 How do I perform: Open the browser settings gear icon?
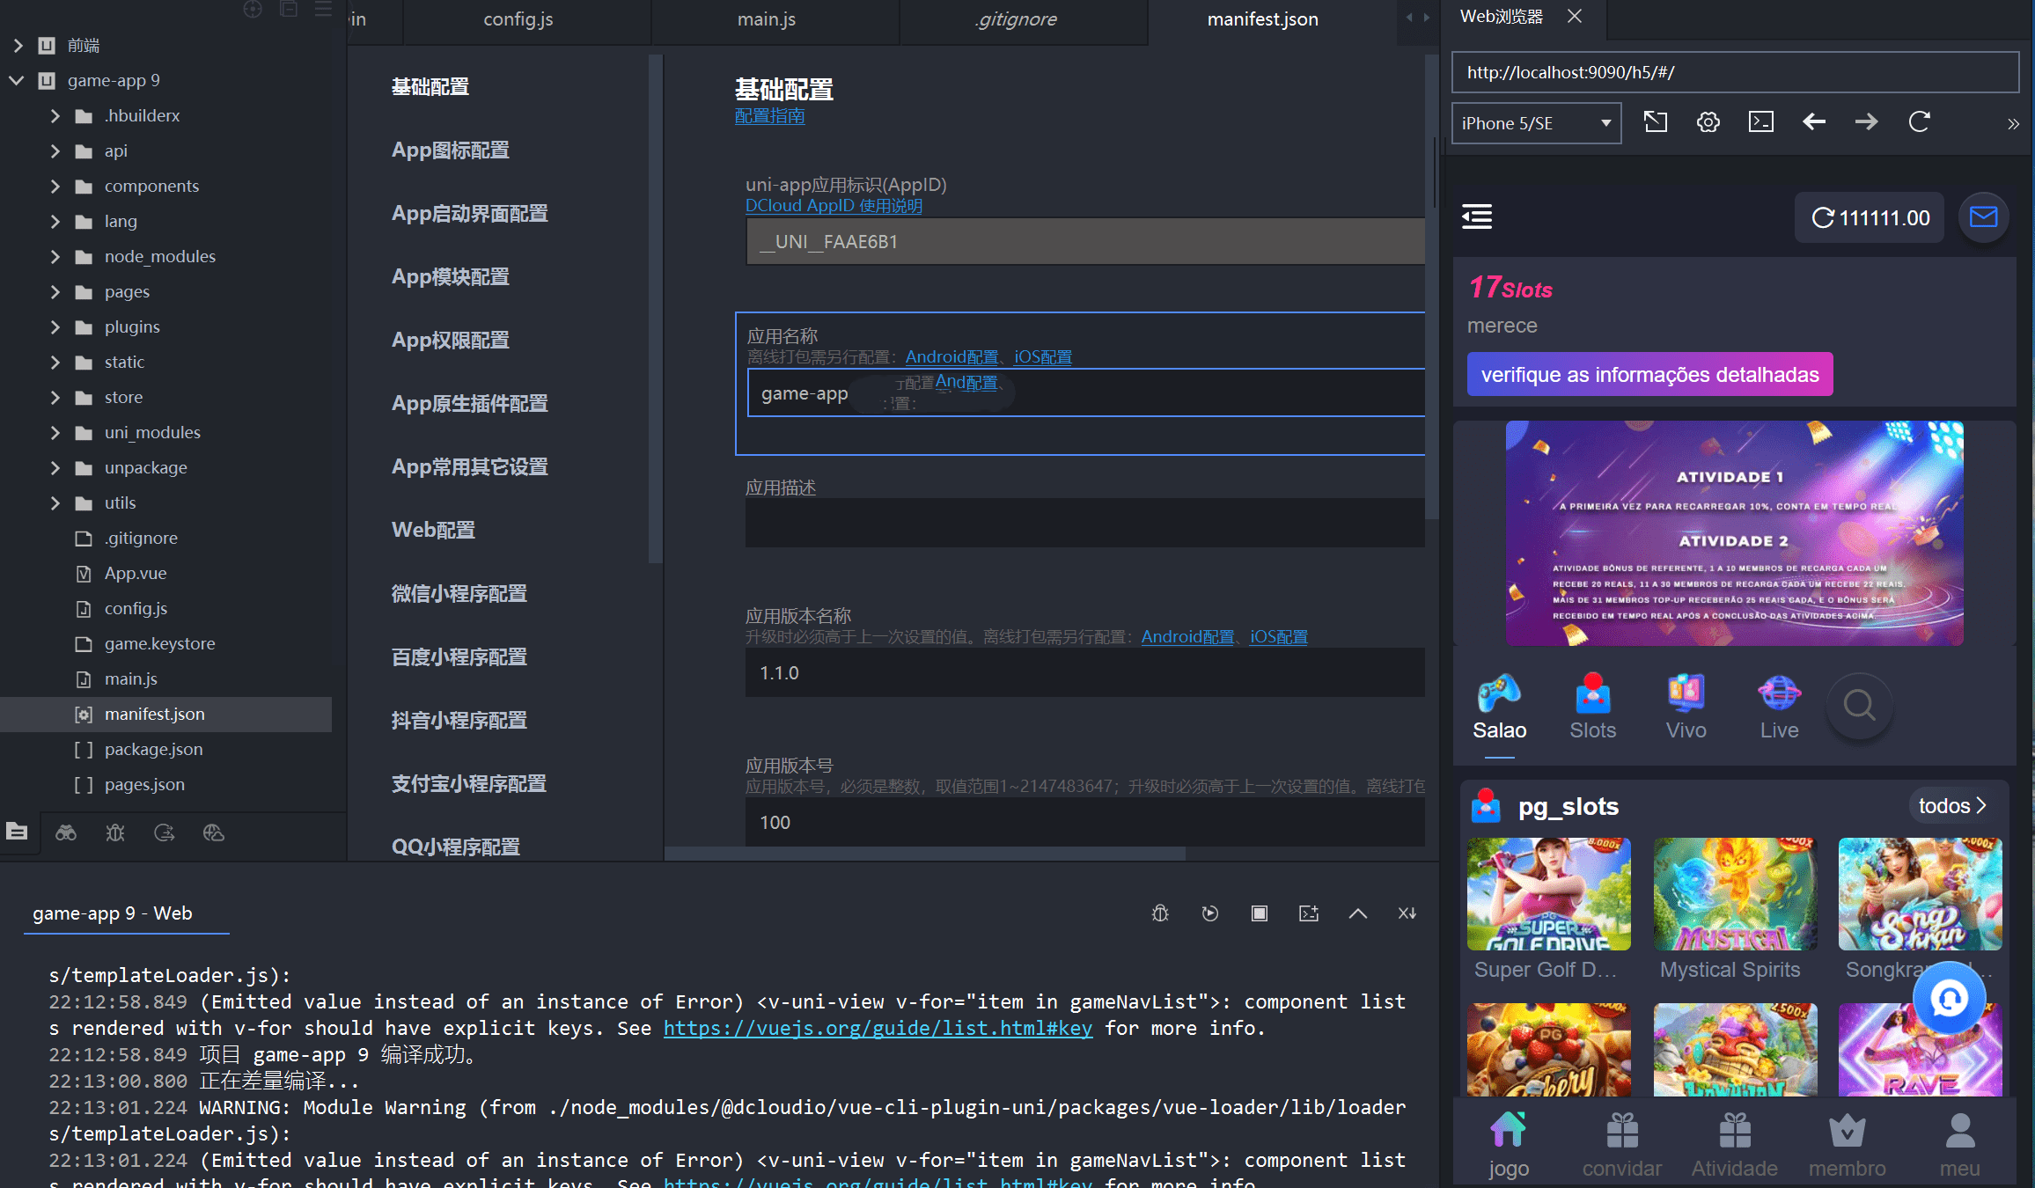point(1708,122)
